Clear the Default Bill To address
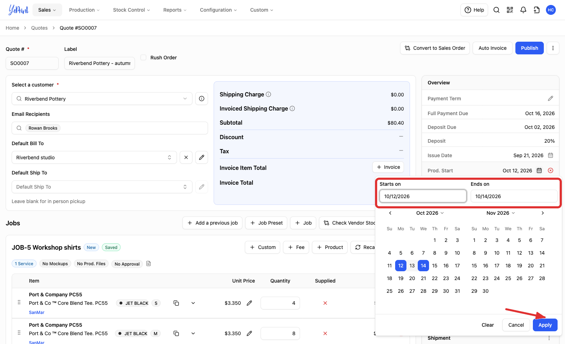Viewport: 565px width, 344px height. pyautogui.click(x=186, y=157)
